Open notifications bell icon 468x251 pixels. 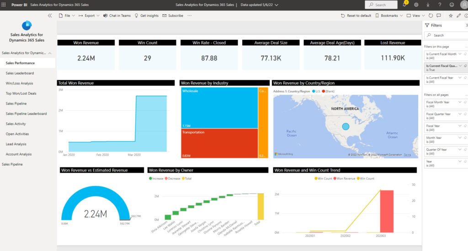[x=405, y=5]
